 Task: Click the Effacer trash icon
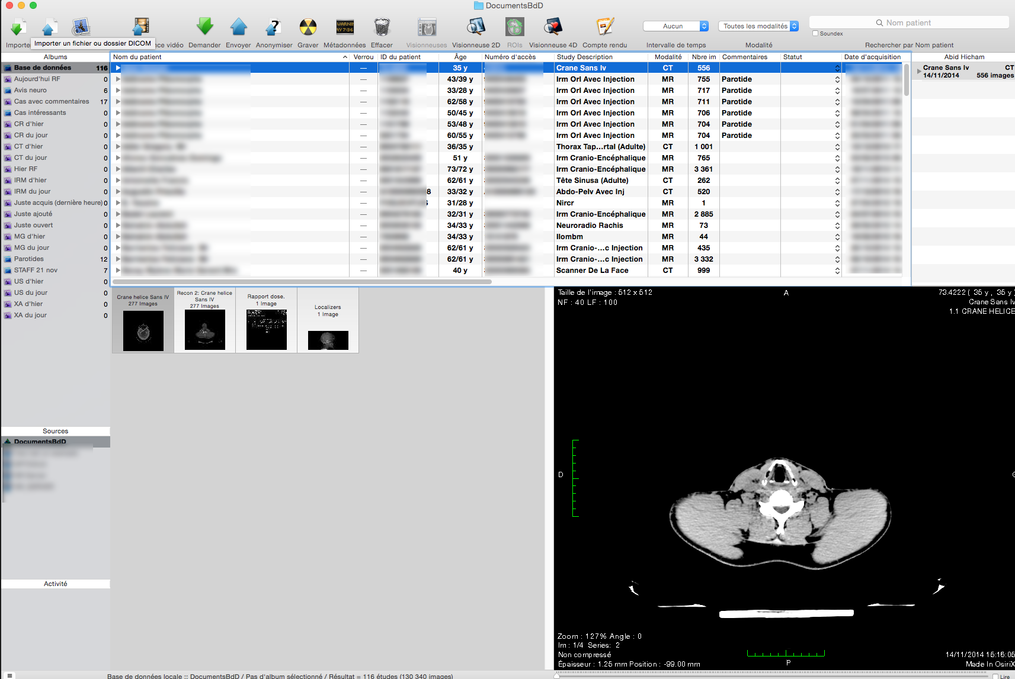(x=382, y=27)
